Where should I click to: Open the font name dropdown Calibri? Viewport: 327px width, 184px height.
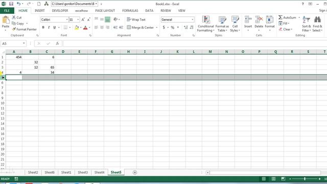pos(67,19)
